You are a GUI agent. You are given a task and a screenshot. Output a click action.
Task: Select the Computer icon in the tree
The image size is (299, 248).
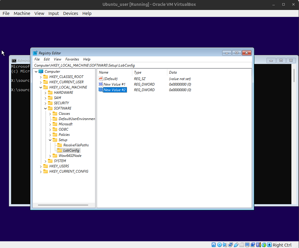41,72
